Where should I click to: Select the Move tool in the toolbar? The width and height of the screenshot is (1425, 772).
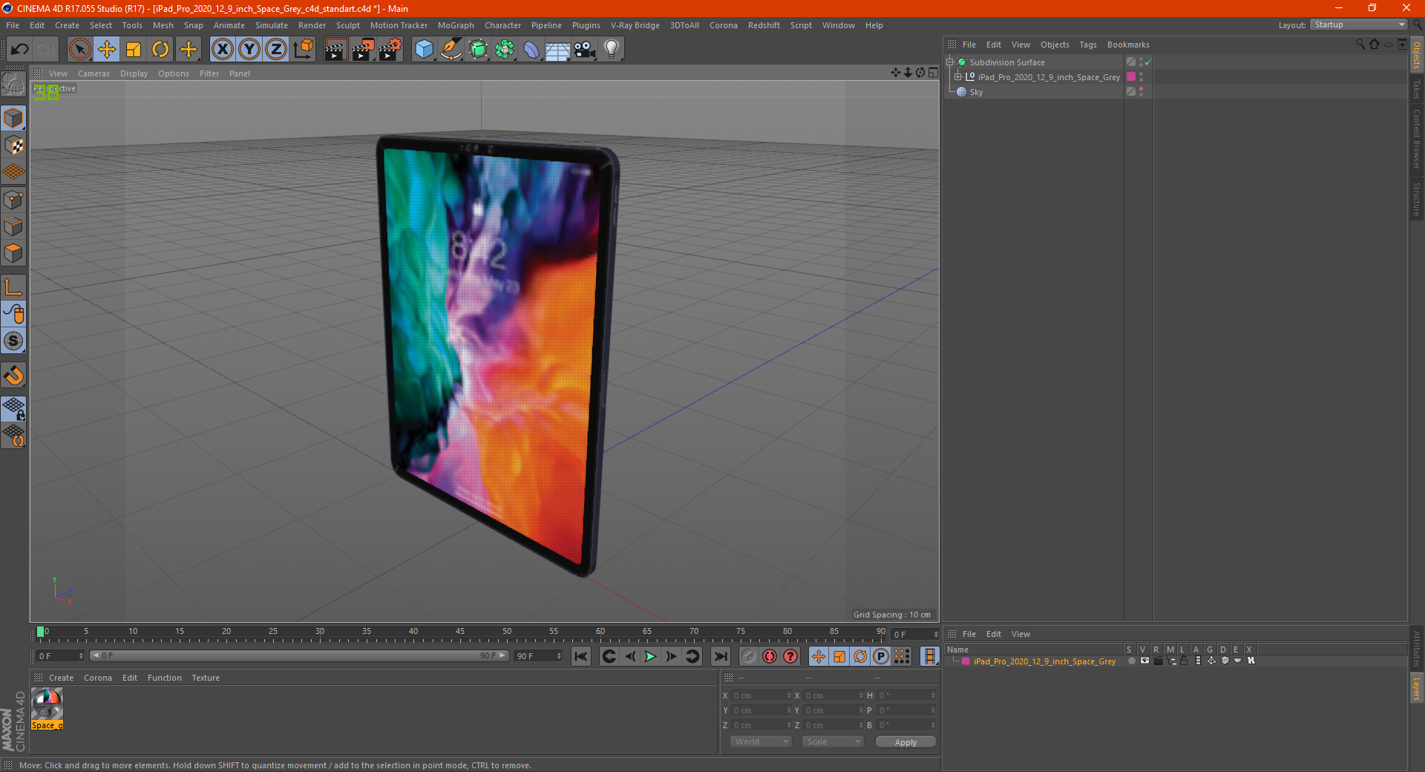click(107, 50)
